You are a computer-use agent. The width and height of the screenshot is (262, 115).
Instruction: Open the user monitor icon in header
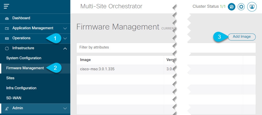(252, 7)
